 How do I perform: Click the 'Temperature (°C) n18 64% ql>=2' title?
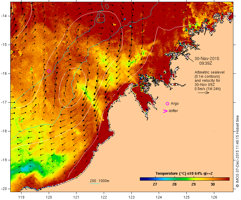point(184,174)
